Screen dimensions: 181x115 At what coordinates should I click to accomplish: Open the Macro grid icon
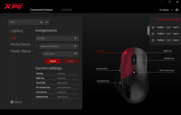12,102
